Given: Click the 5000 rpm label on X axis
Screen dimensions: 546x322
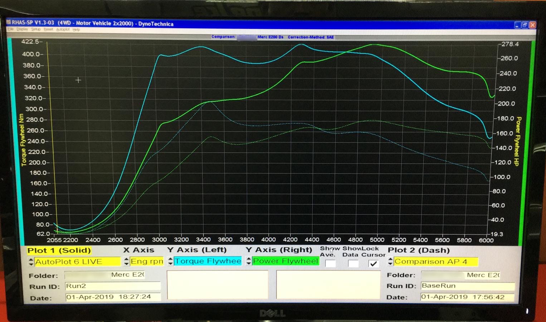Looking at the screenshot, I should point(377,240).
